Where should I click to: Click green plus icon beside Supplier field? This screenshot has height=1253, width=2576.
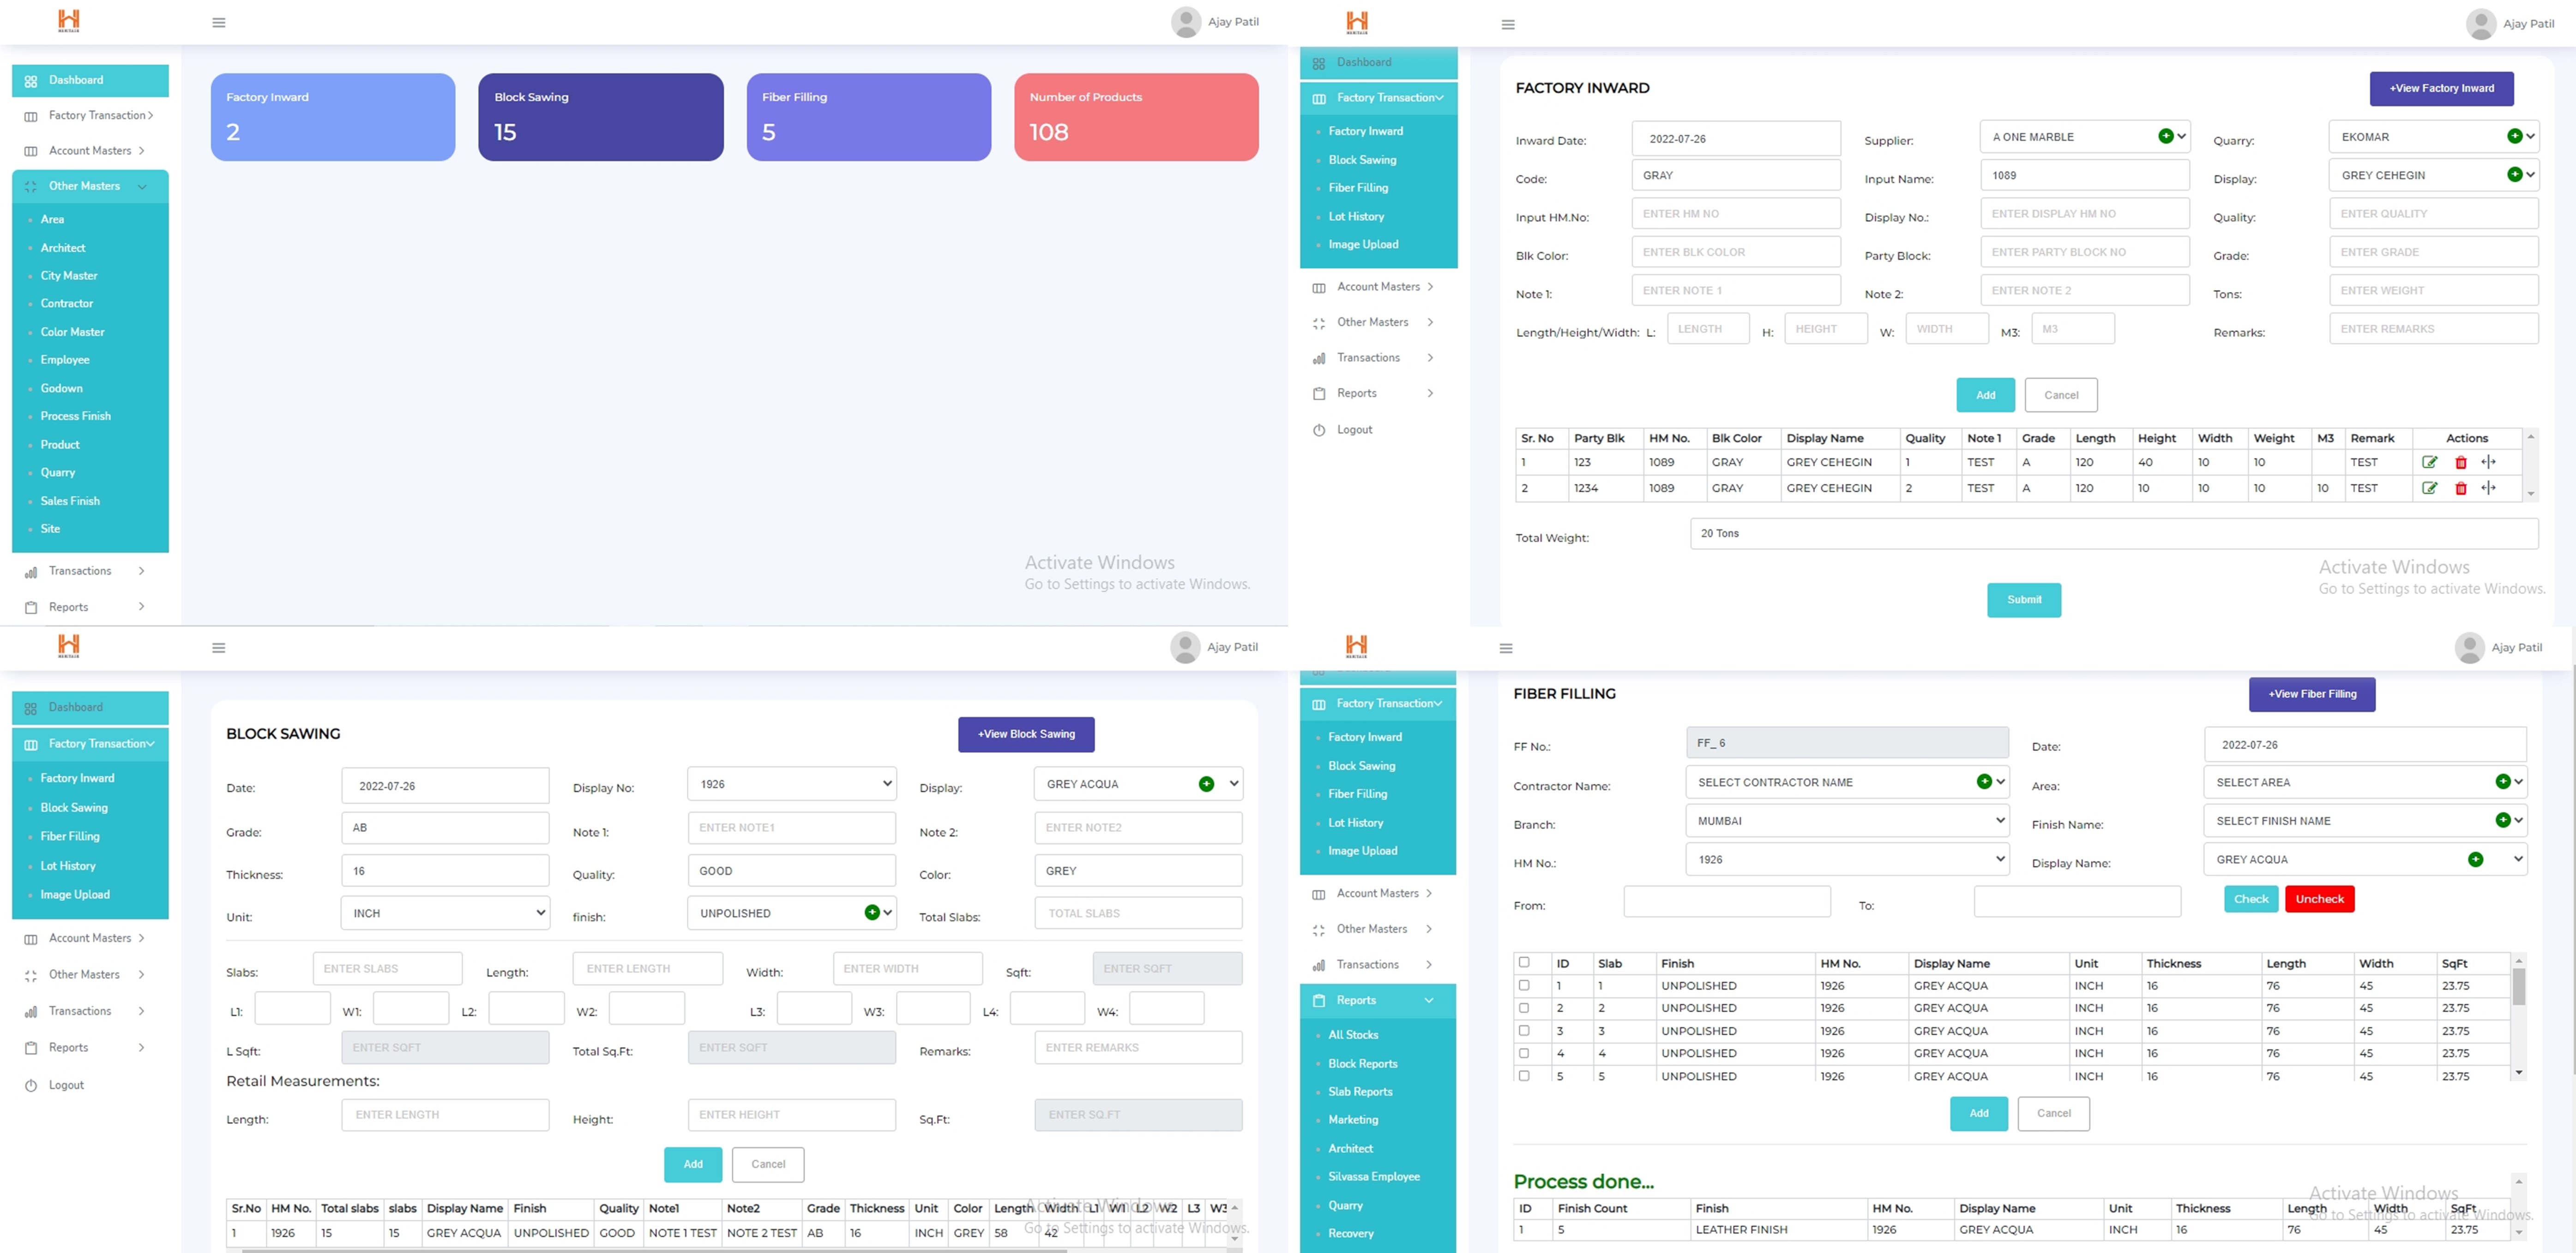point(2165,137)
